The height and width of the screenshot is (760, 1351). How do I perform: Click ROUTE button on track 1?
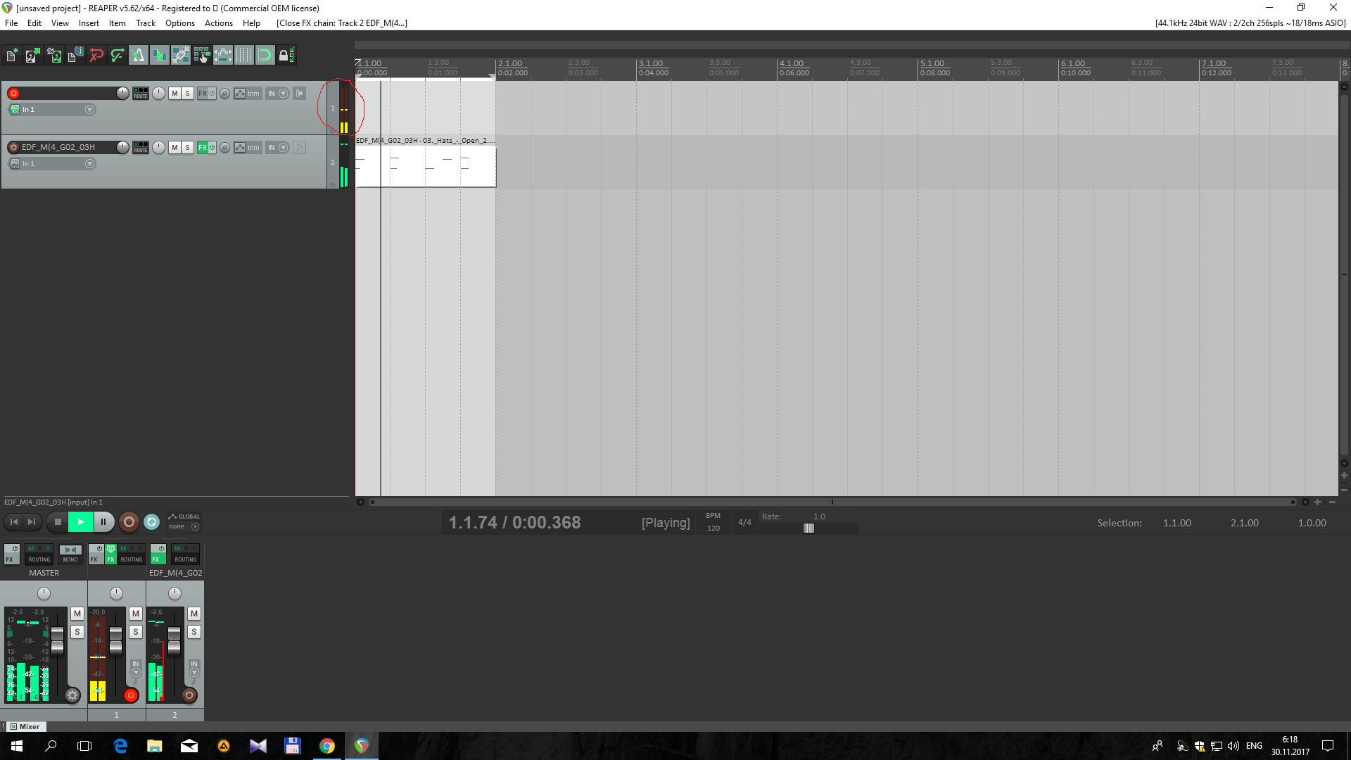[141, 94]
